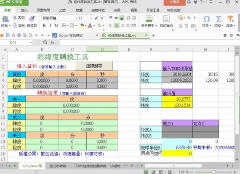This screenshot has height=174, width=240.
Task: Click the Paste clipboard icon
Action: 5,19
